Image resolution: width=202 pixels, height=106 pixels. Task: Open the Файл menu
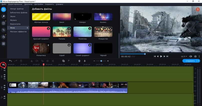4,4
